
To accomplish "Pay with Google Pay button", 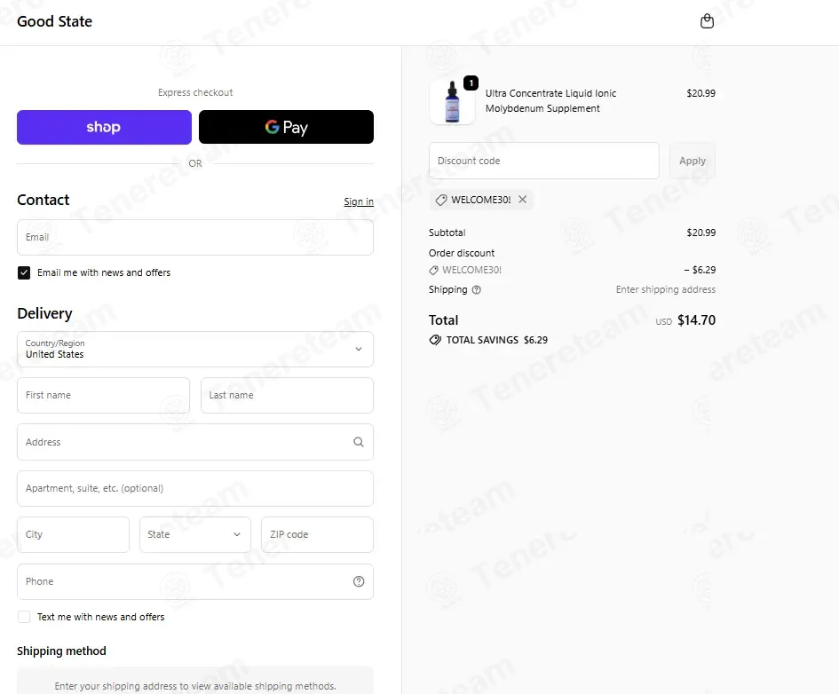I will (x=286, y=127).
